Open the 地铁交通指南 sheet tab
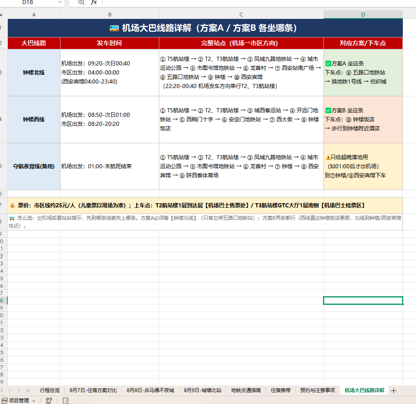Viewport: 416px width, 404px height. tap(246, 390)
